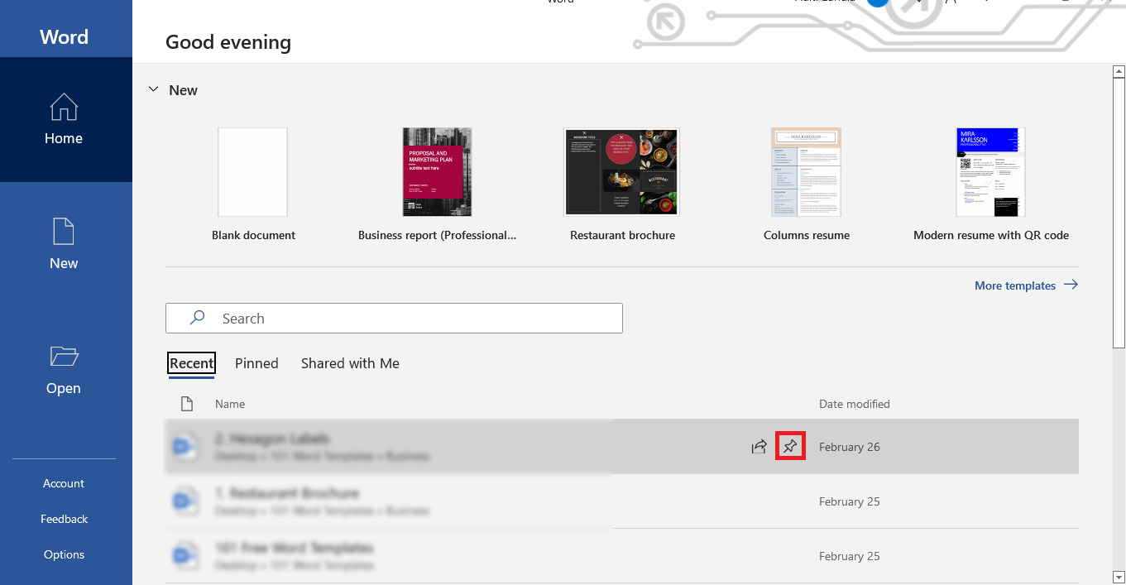The width and height of the screenshot is (1126, 585).
Task: Select Open in the left sidebar
Action: 64,370
